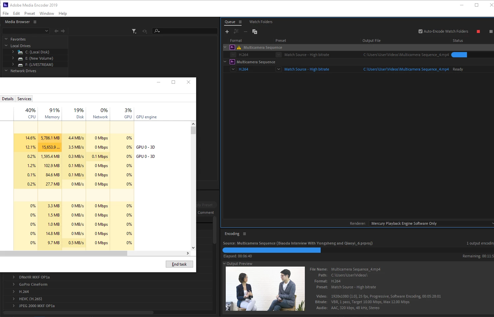
Task: Click the encoding progress bar in Encoding panel
Action: (358, 250)
